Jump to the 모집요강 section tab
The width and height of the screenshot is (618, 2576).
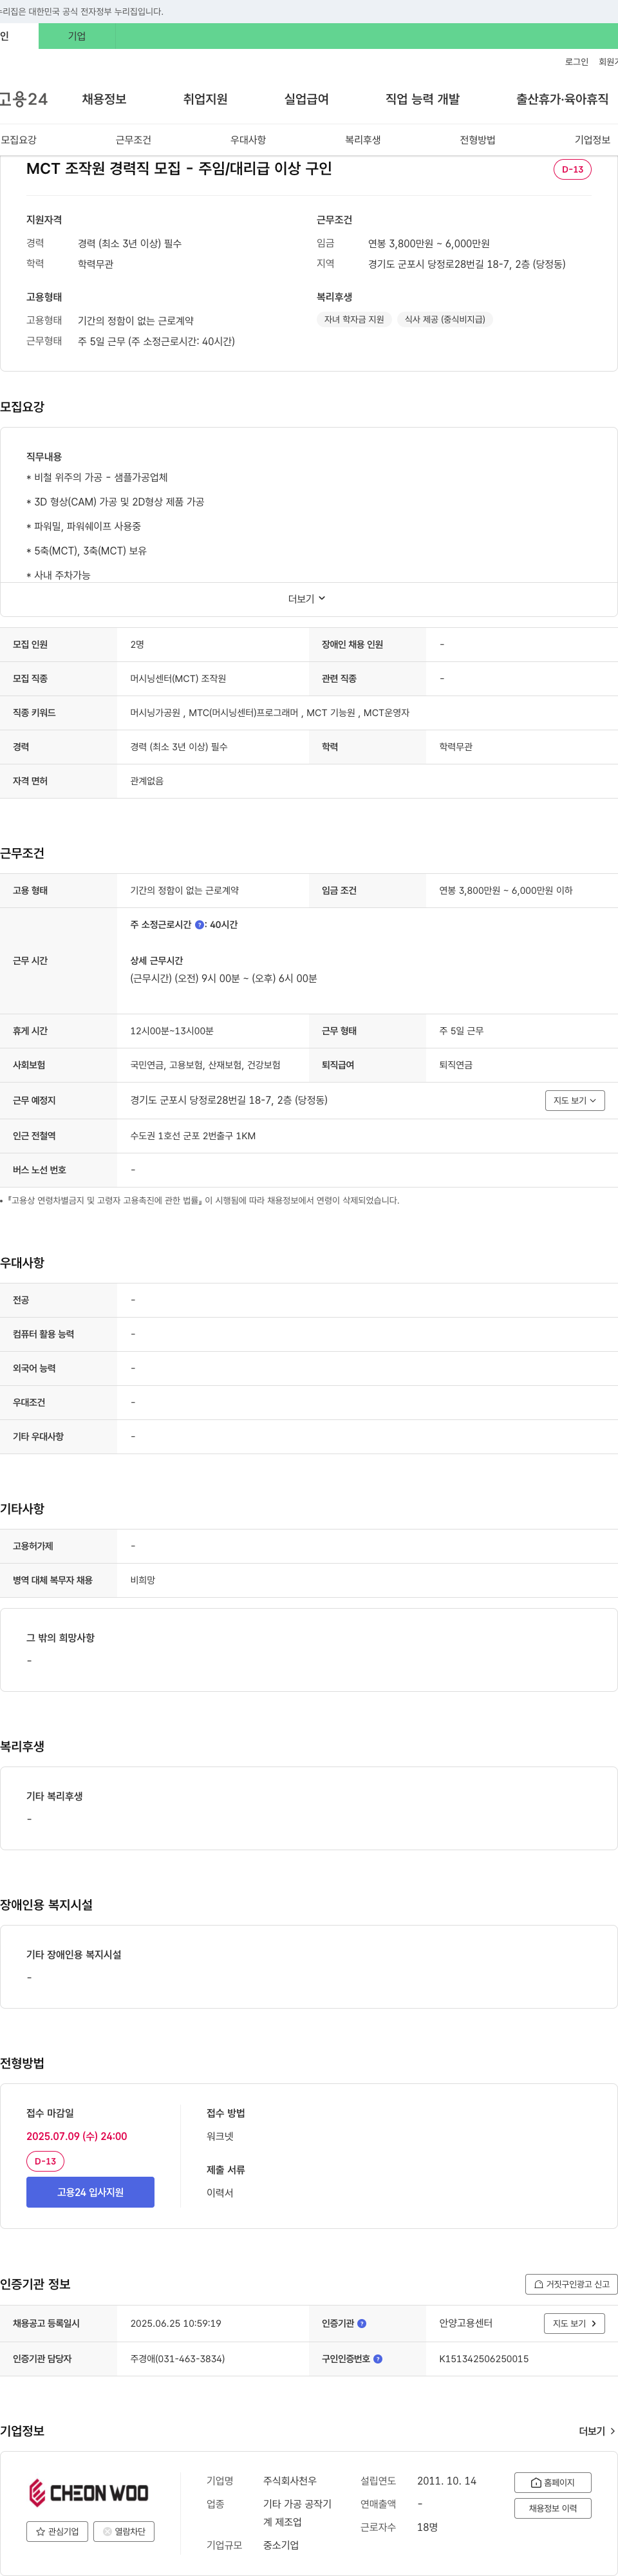(x=19, y=140)
